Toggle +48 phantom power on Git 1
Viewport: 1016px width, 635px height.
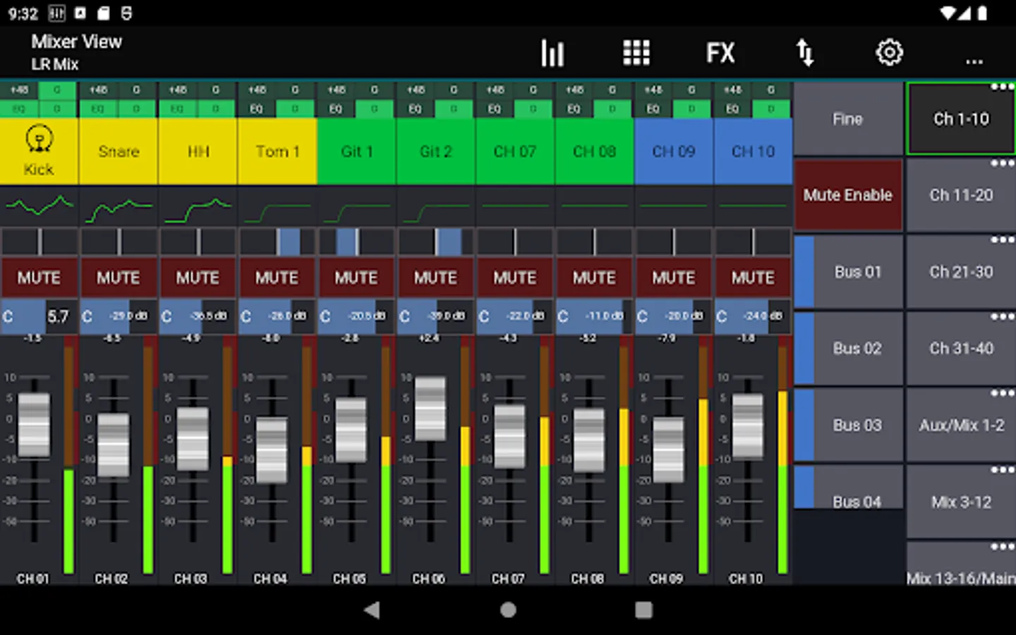coord(337,90)
